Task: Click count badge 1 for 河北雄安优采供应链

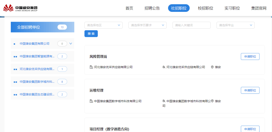Action: 62,69
